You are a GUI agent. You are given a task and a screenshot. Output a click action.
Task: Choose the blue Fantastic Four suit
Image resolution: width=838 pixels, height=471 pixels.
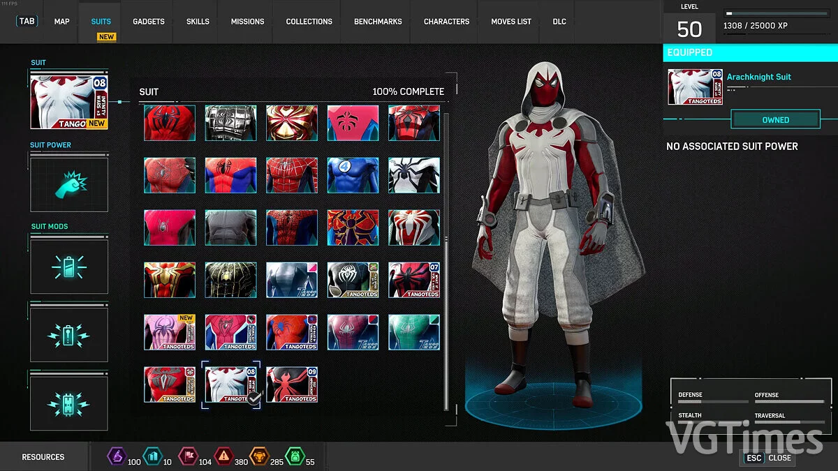(x=353, y=175)
